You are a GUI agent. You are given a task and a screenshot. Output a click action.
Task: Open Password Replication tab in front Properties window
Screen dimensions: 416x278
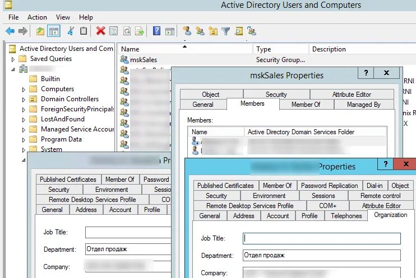click(x=329, y=186)
